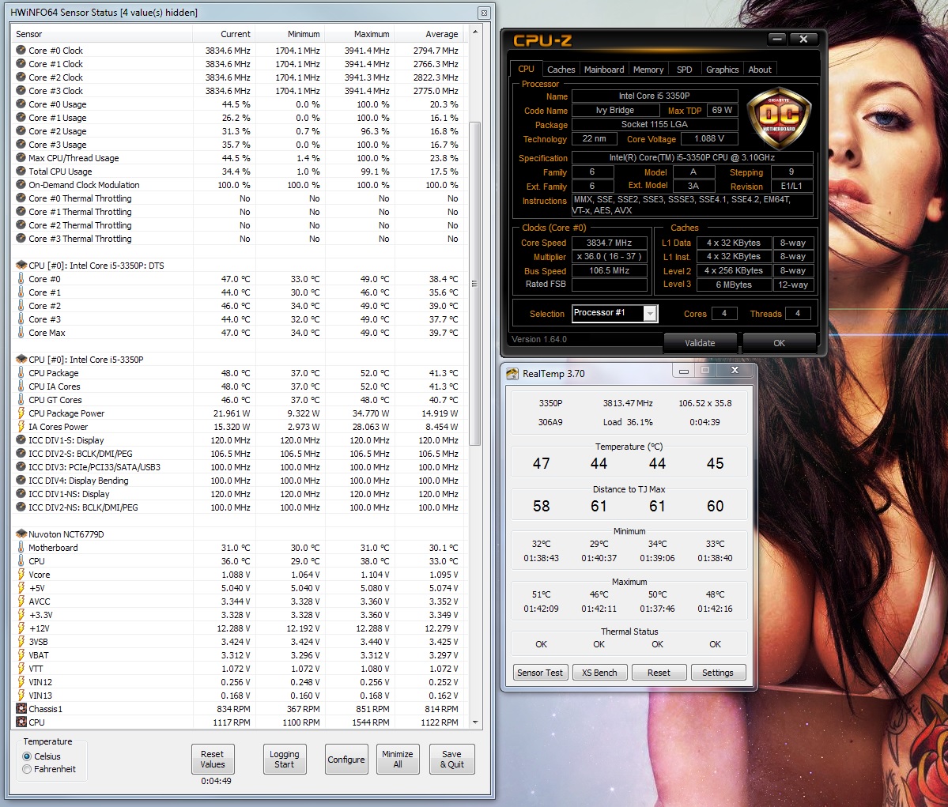Click the Maximum column header

point(361,34)
